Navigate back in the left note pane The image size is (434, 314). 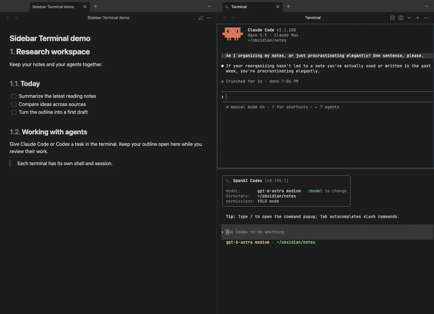pos(8,18)
